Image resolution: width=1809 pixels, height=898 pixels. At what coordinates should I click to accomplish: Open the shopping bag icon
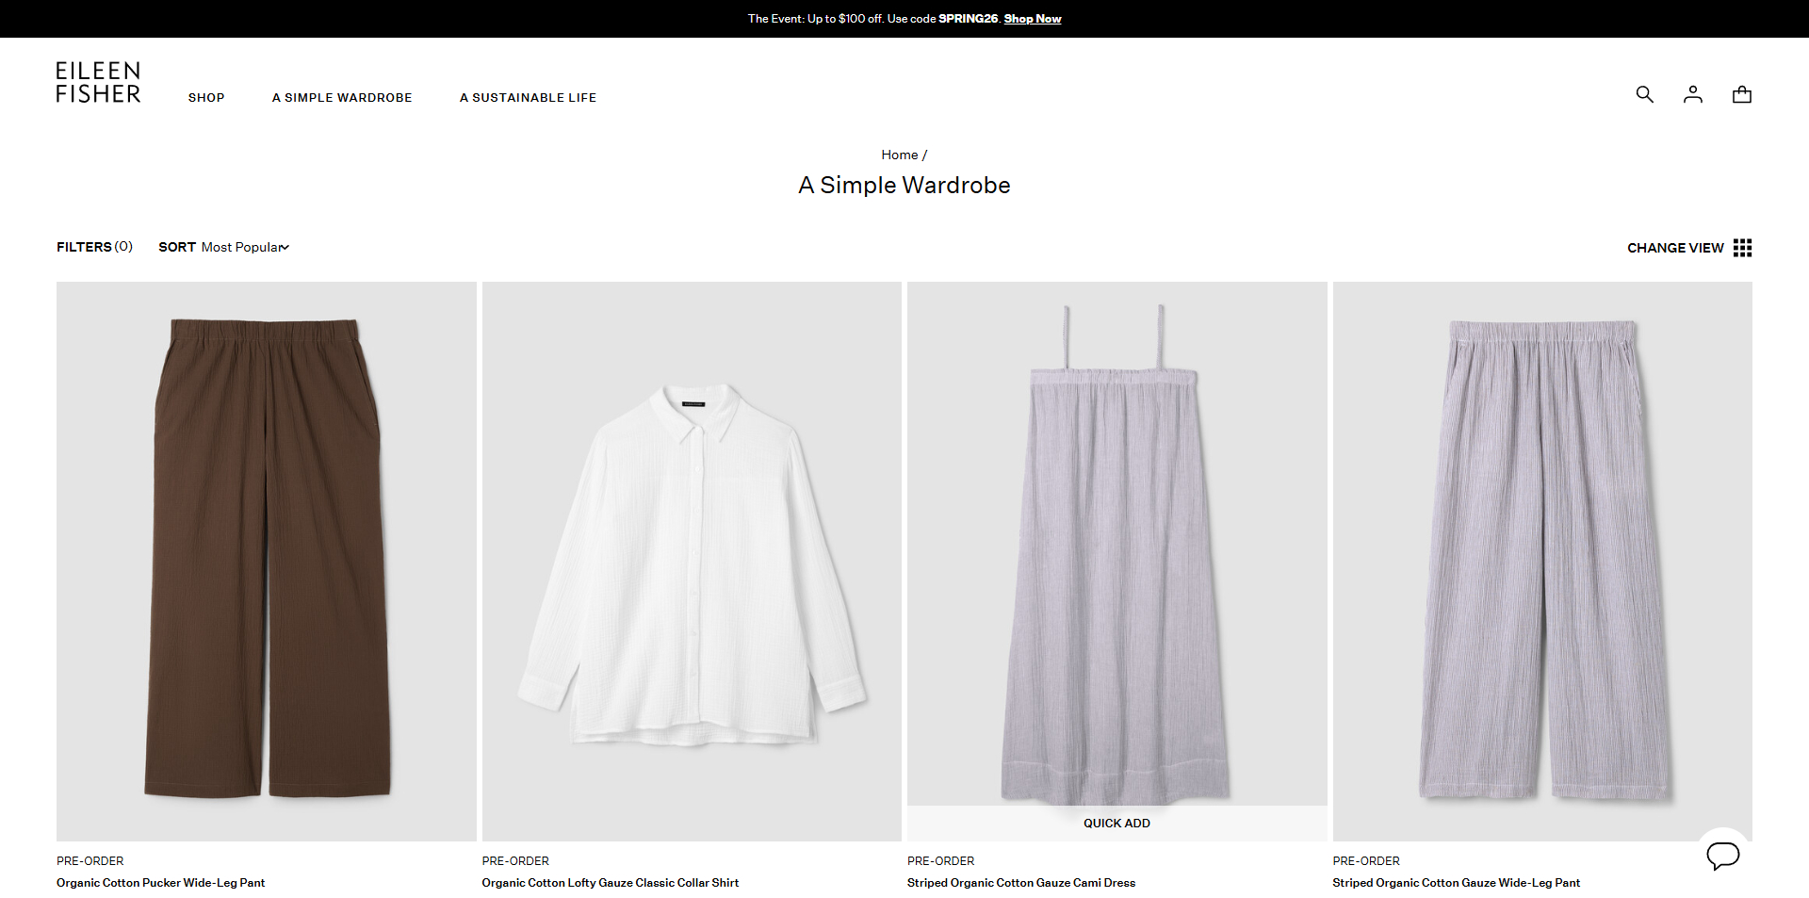tap(1742, 94)
